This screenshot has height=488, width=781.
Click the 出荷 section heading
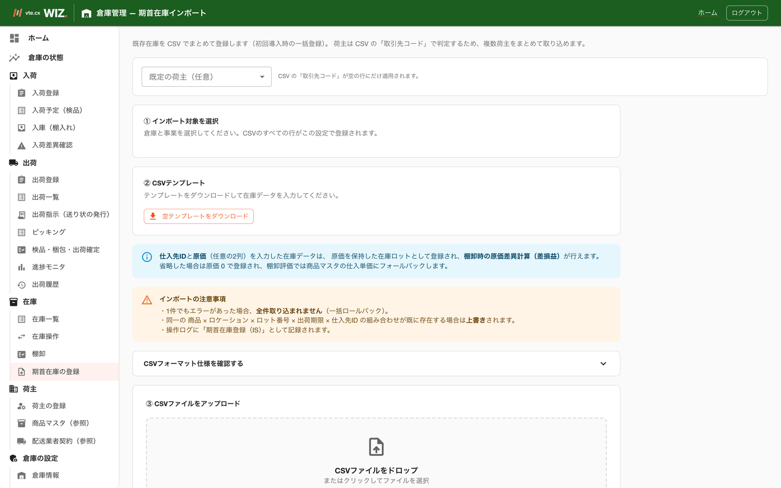pos(30,163)
